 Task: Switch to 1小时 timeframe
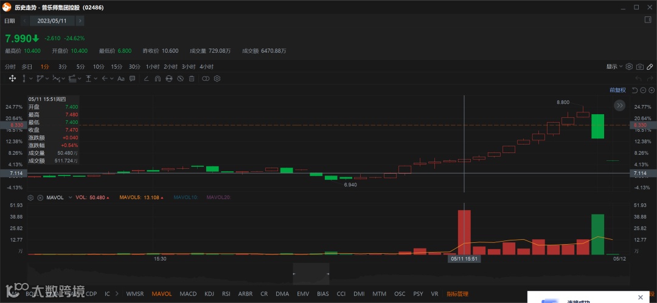point(153,67)
